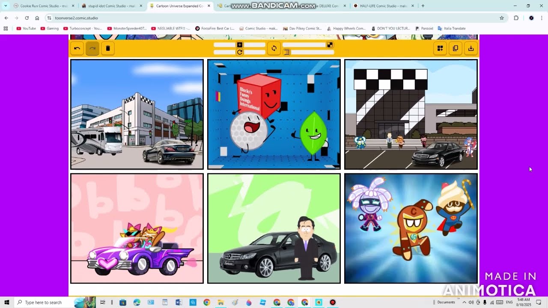548x308 pixels.
Task: Open the ForzaFire: Best Car bookmark
Action: click(x=215, y=29)
